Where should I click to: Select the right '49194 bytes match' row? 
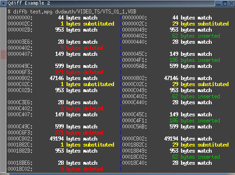(167, 139)
